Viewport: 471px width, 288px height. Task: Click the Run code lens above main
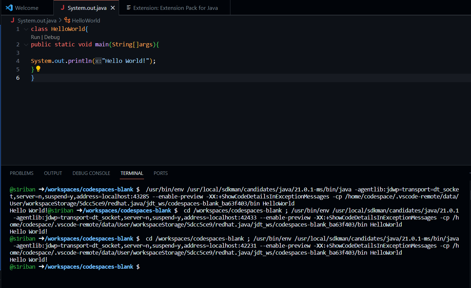pos(35,37)
